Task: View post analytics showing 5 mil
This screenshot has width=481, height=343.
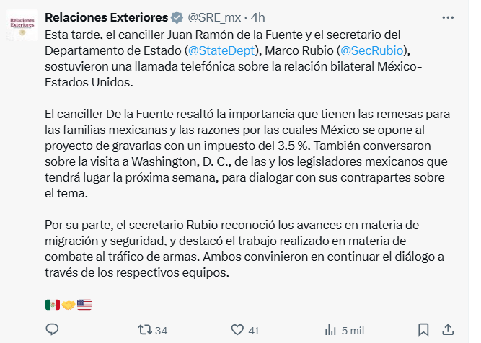Action: pyautogui.click(x=330, y=330)
